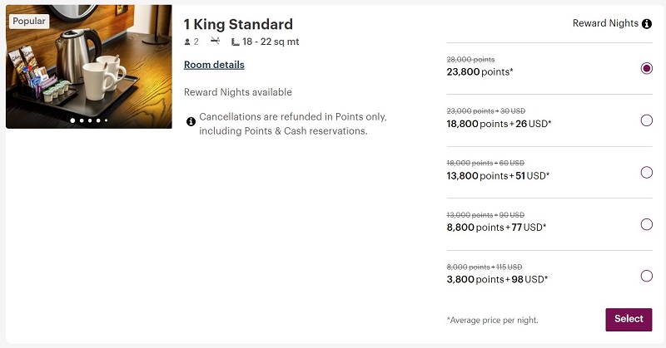Switch to the fourth carousel dot
The image size is (666, 348).
pyautogui.click(x=98, y=120)
